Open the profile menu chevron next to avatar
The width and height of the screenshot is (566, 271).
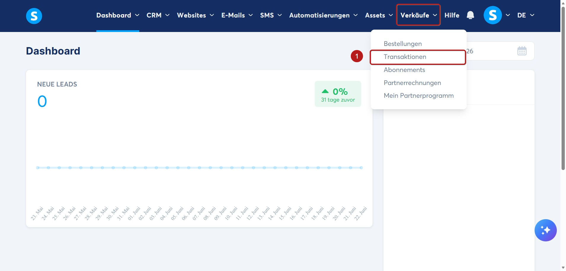click(x=508, y=15)
